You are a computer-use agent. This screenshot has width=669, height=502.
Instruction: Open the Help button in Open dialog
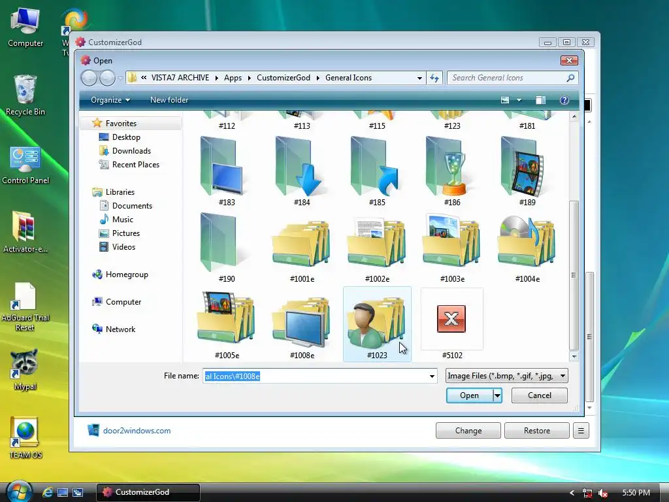pyautogui.click(x=564, y=100)
